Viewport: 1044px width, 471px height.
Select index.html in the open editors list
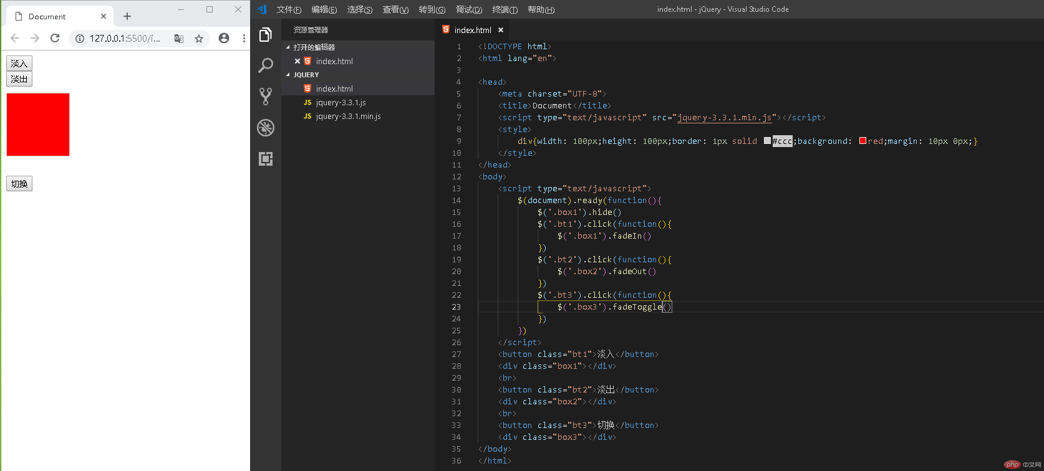[358, 61]
